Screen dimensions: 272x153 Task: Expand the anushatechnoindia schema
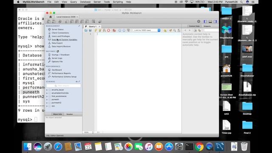coord(47,93)
